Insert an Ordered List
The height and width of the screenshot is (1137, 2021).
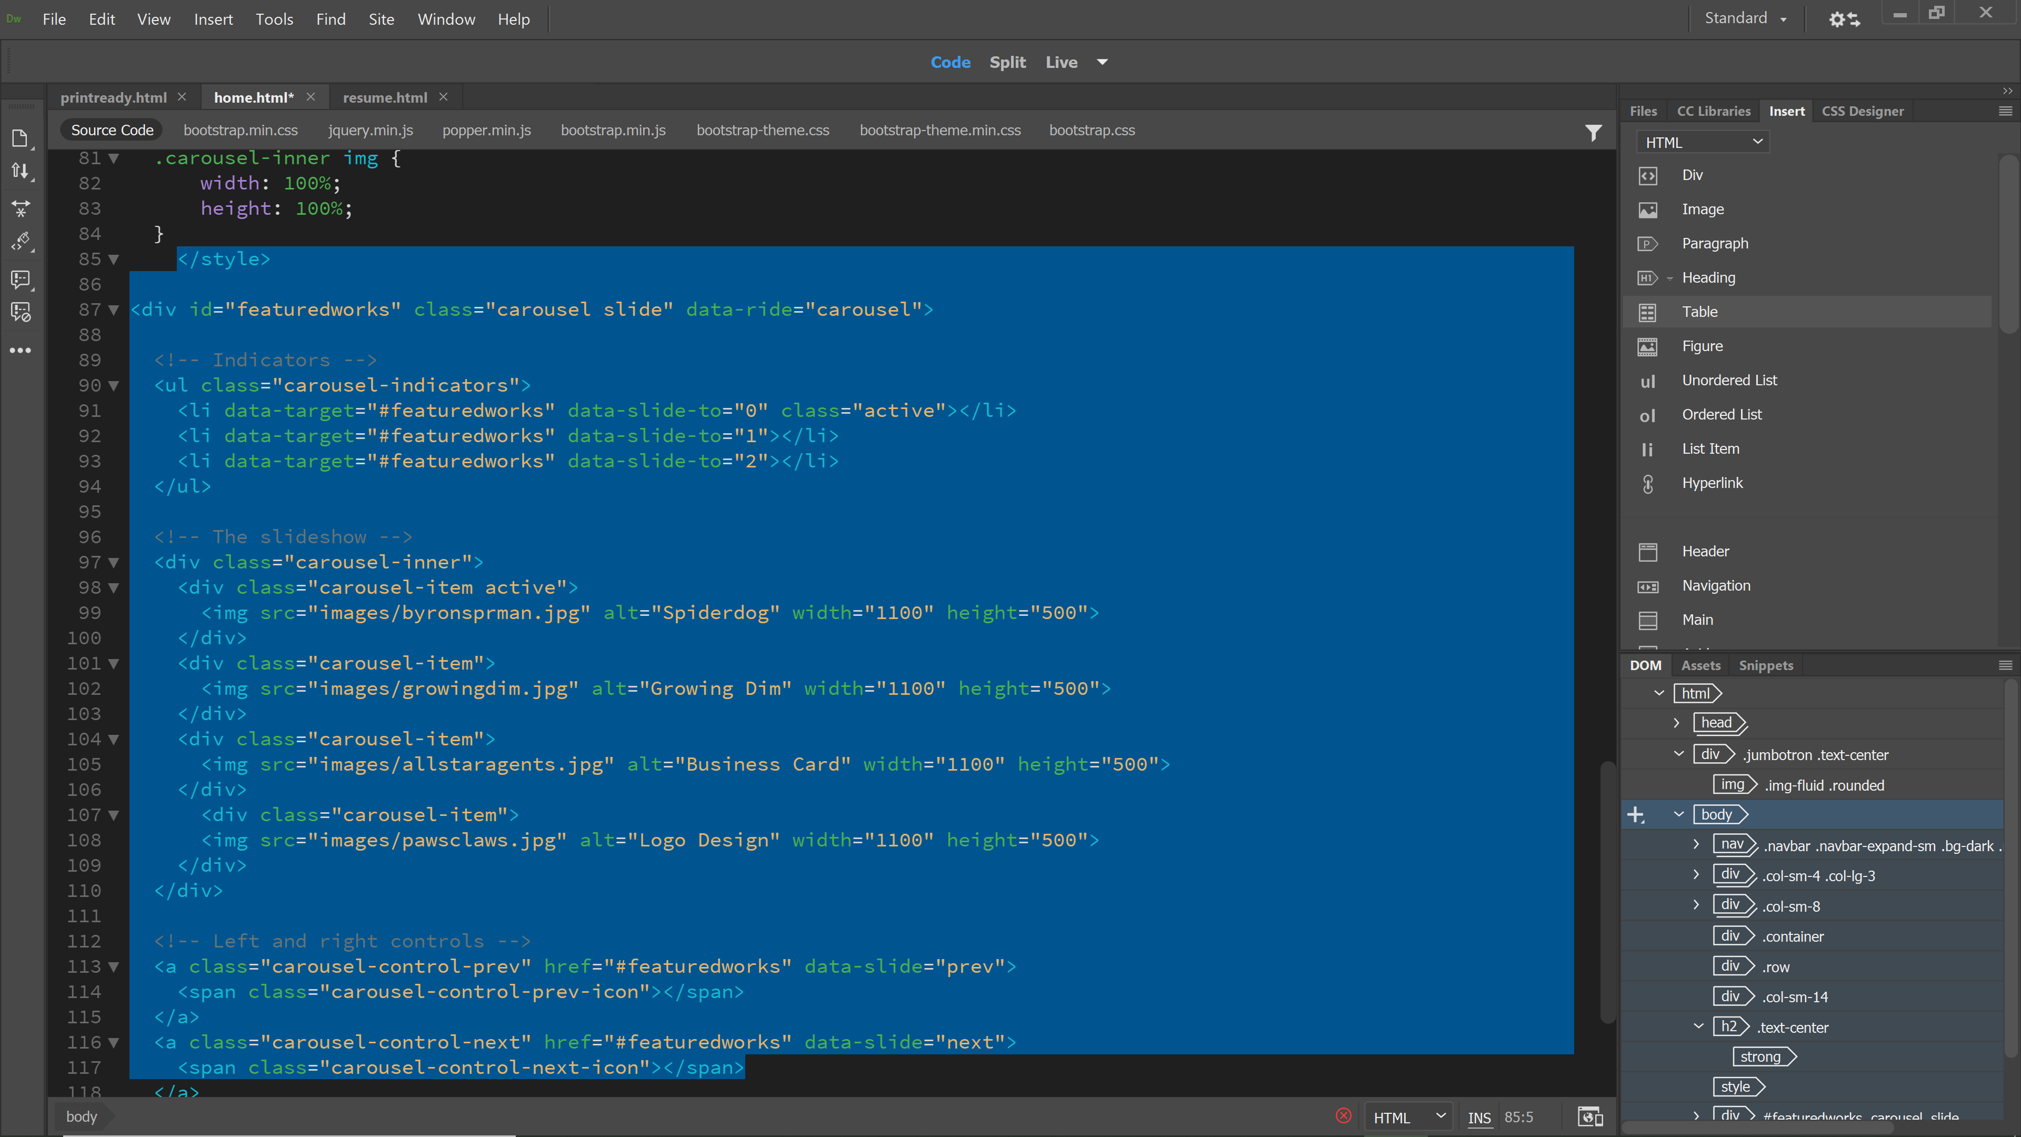1722,415
